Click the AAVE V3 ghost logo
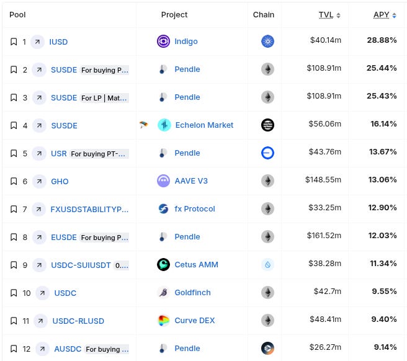Viewport: 407px width, 361px height. coord(164,181)
